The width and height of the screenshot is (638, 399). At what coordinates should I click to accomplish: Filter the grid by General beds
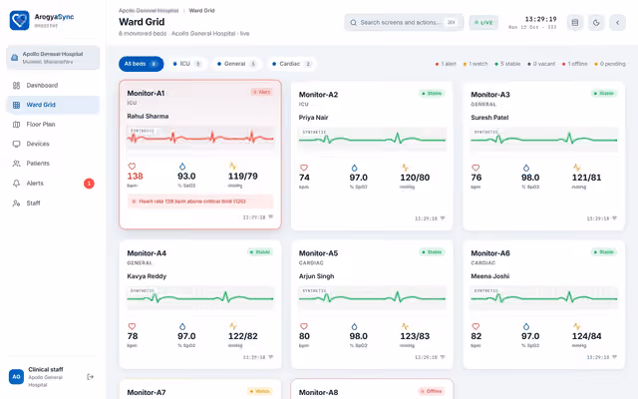pyautogui.click(x=237, y=64)
